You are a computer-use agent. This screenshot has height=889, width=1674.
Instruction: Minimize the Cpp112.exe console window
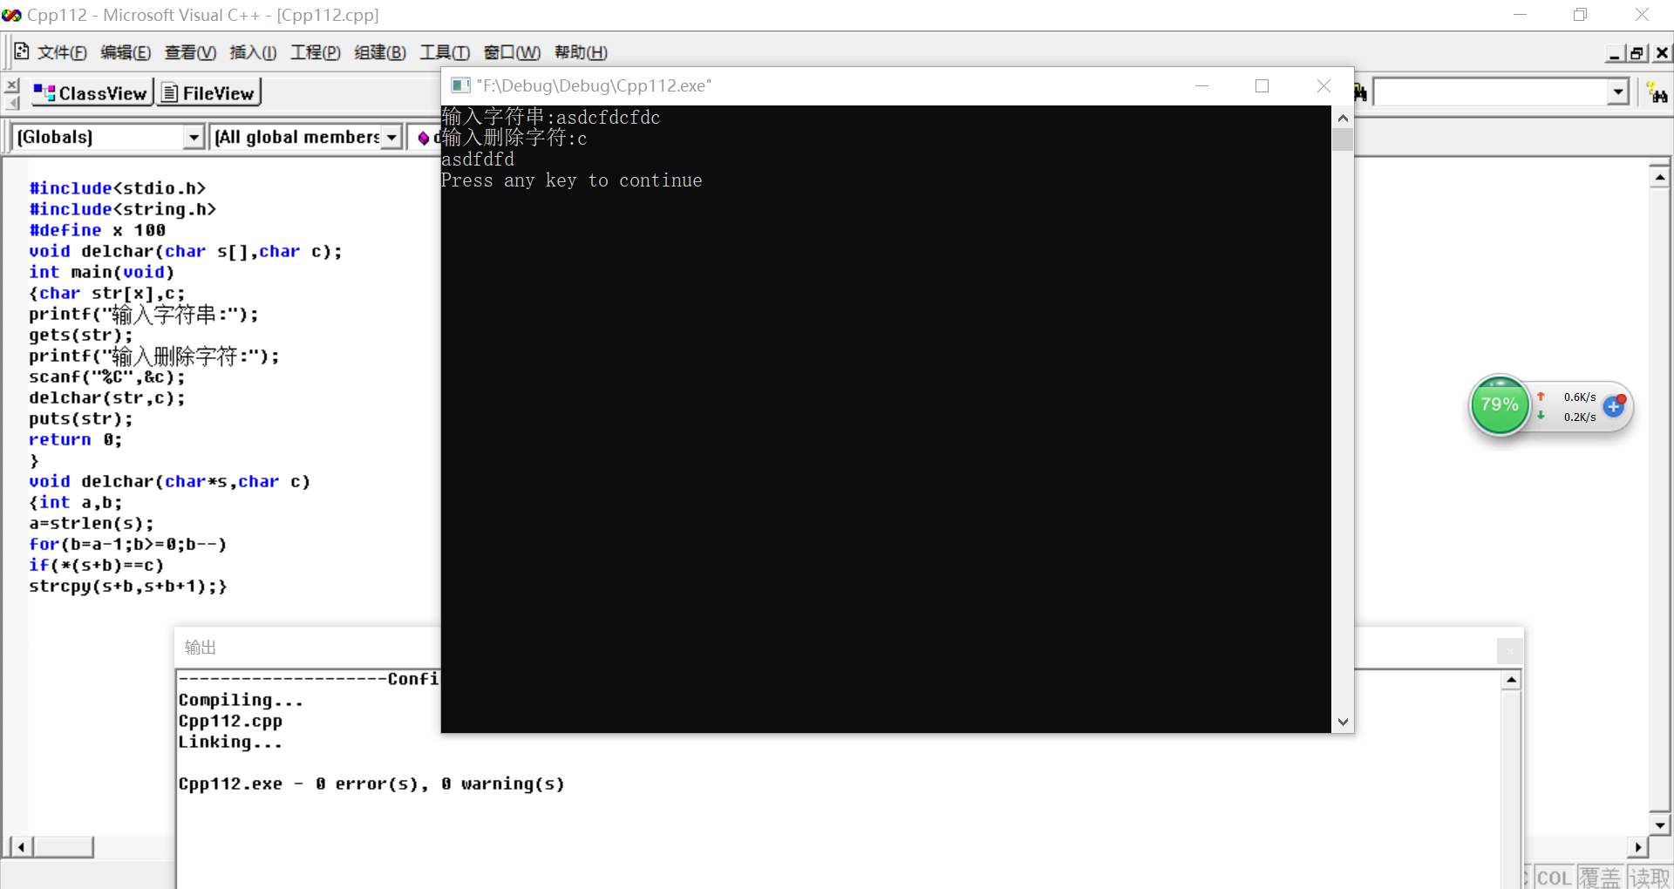[1201, 85]
